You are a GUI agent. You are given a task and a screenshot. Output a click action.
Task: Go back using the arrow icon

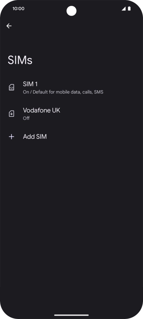point(9,26)
